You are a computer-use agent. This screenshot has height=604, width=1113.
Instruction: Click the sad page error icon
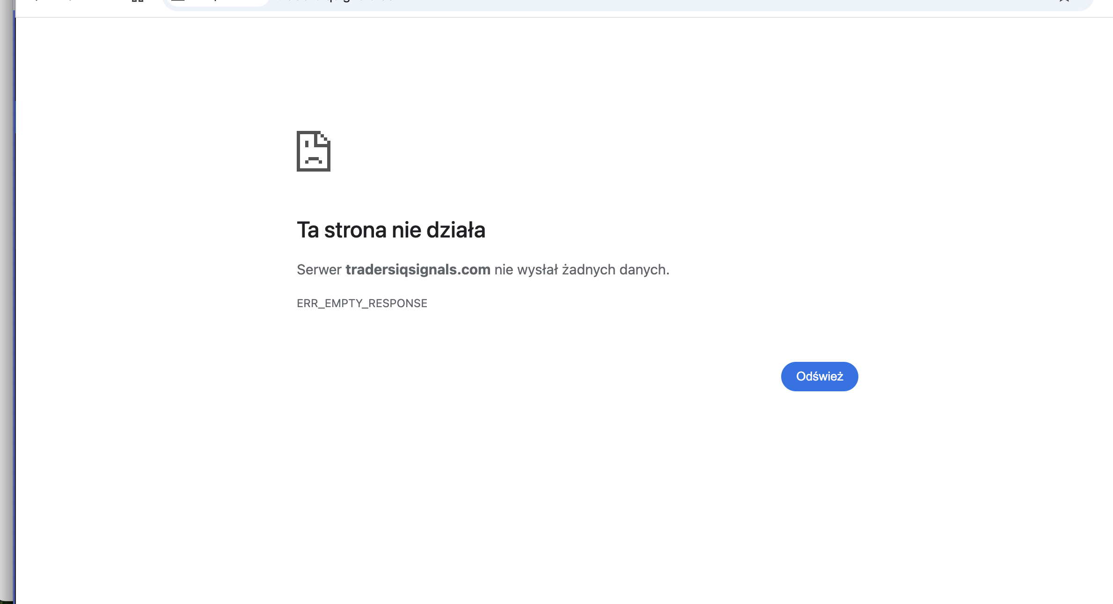click(313, 151)
